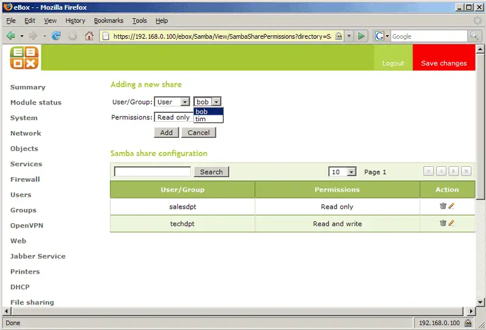The height and width of the screenshot is (330, 486).
Task: Edit the salesdpt row with pencil icon
Action: 451,206
